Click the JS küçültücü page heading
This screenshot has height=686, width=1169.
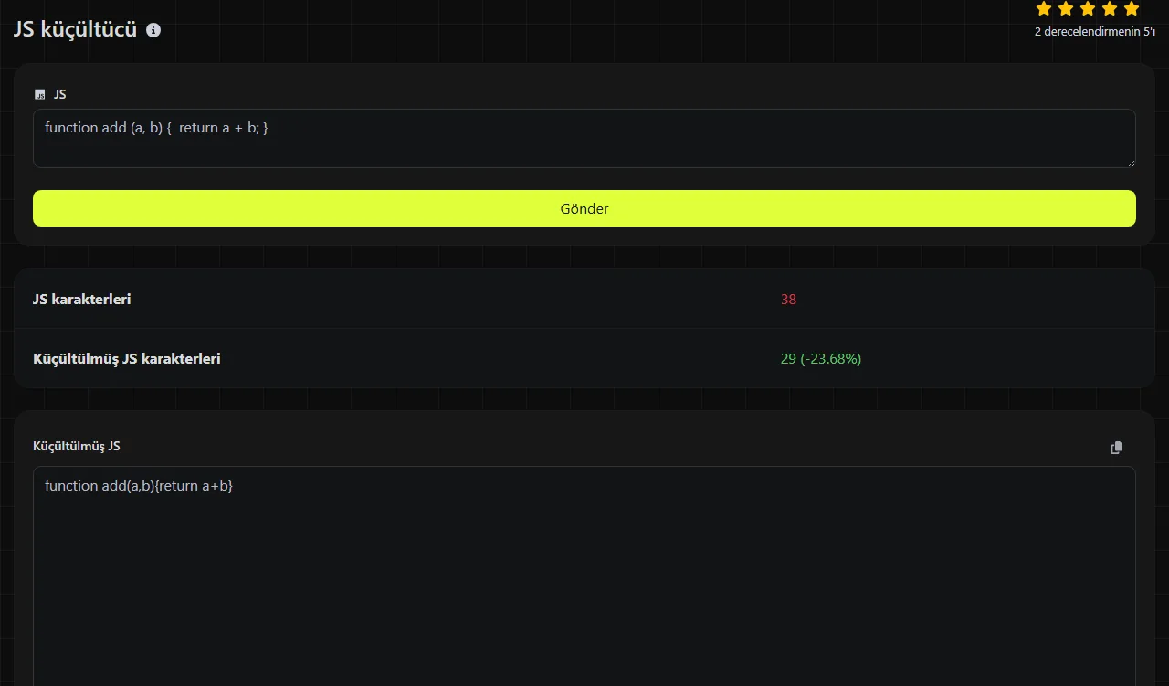(x=76, y=29)
